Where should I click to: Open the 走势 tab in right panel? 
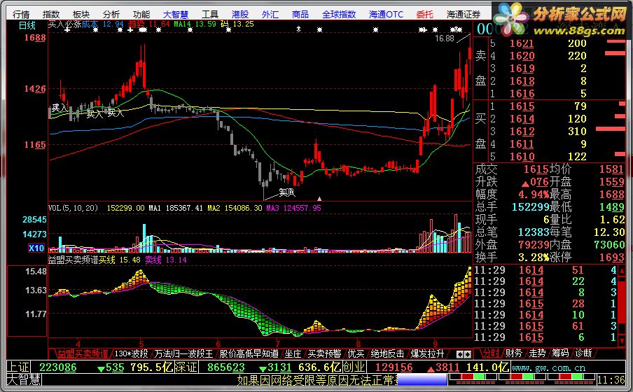click(x=537, y=353)
